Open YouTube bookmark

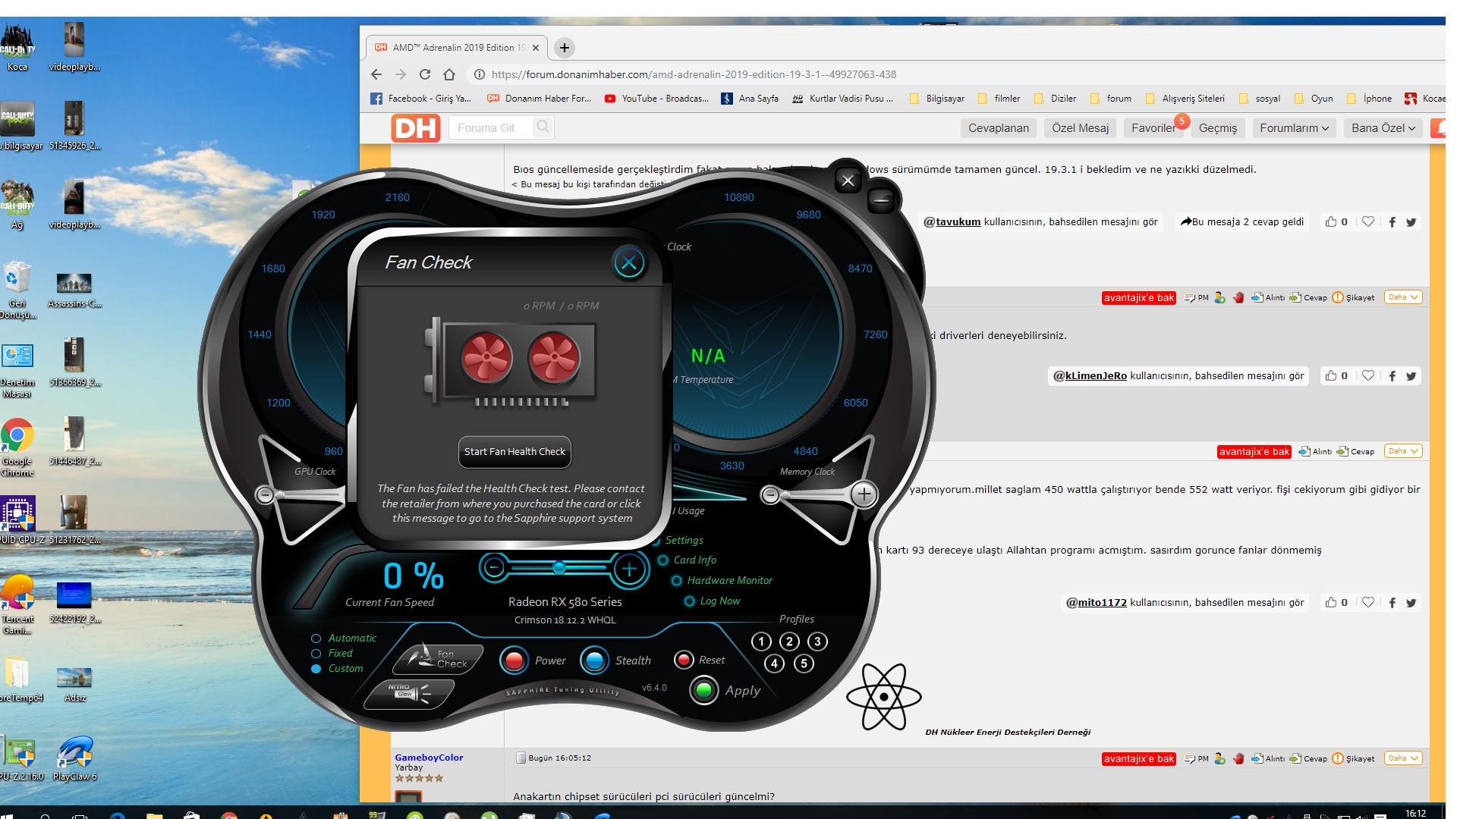click(656, 99)
